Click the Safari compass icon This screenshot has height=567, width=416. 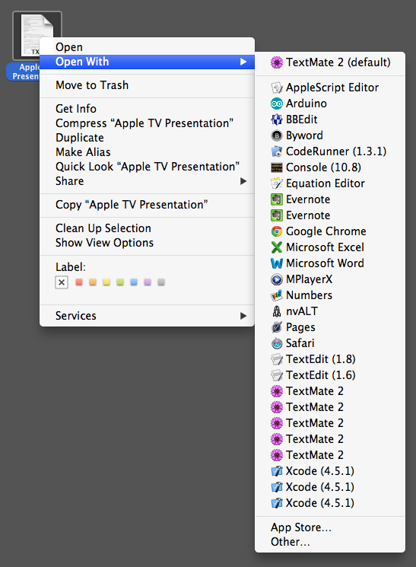[x=277, y=343]
